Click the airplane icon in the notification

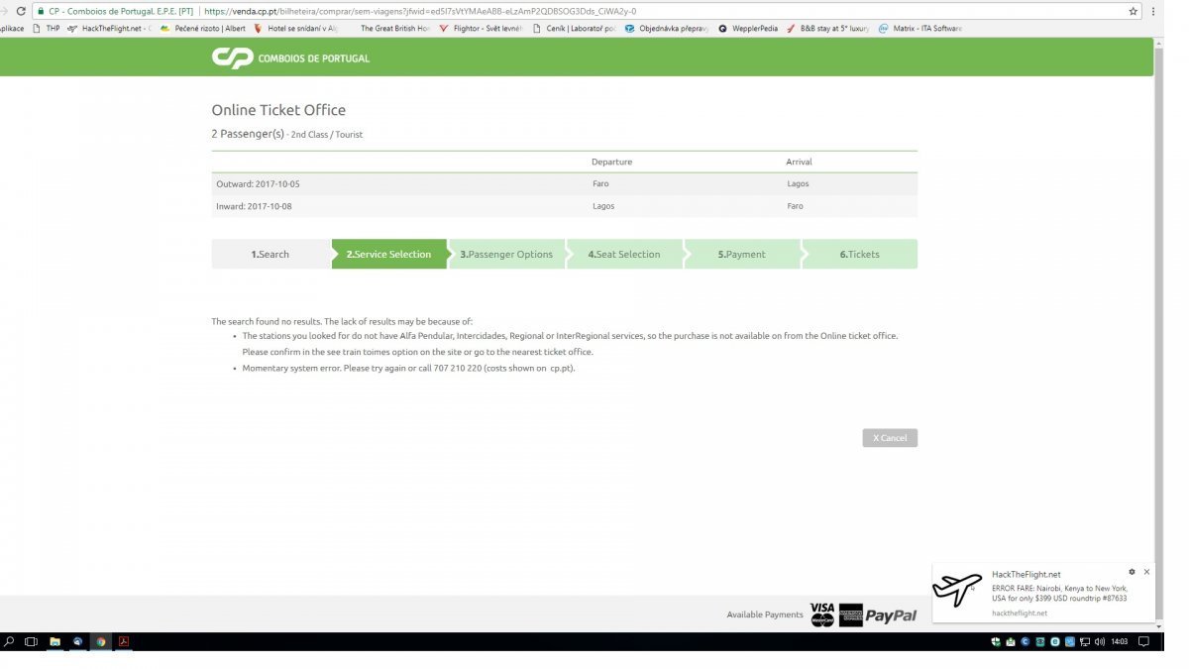[x=957, y=590]
